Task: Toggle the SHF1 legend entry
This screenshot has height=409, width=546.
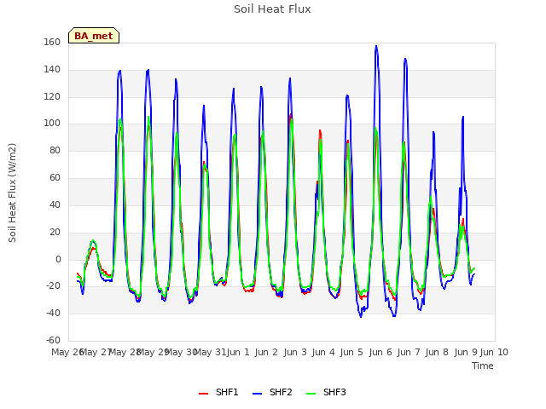Action: point(218,392)
